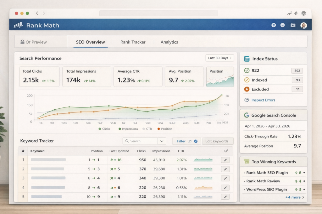This screenshot has width=322, height=214.
Task: Open the notifications icon showing 9
Action: click(274, 25)
